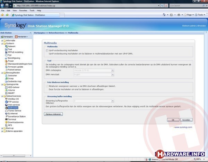The height and width of the screenshot is (162, 208).
Task: Open Berichtgeving notification icon
Action: pyautogui.click(x=6, y=58)
